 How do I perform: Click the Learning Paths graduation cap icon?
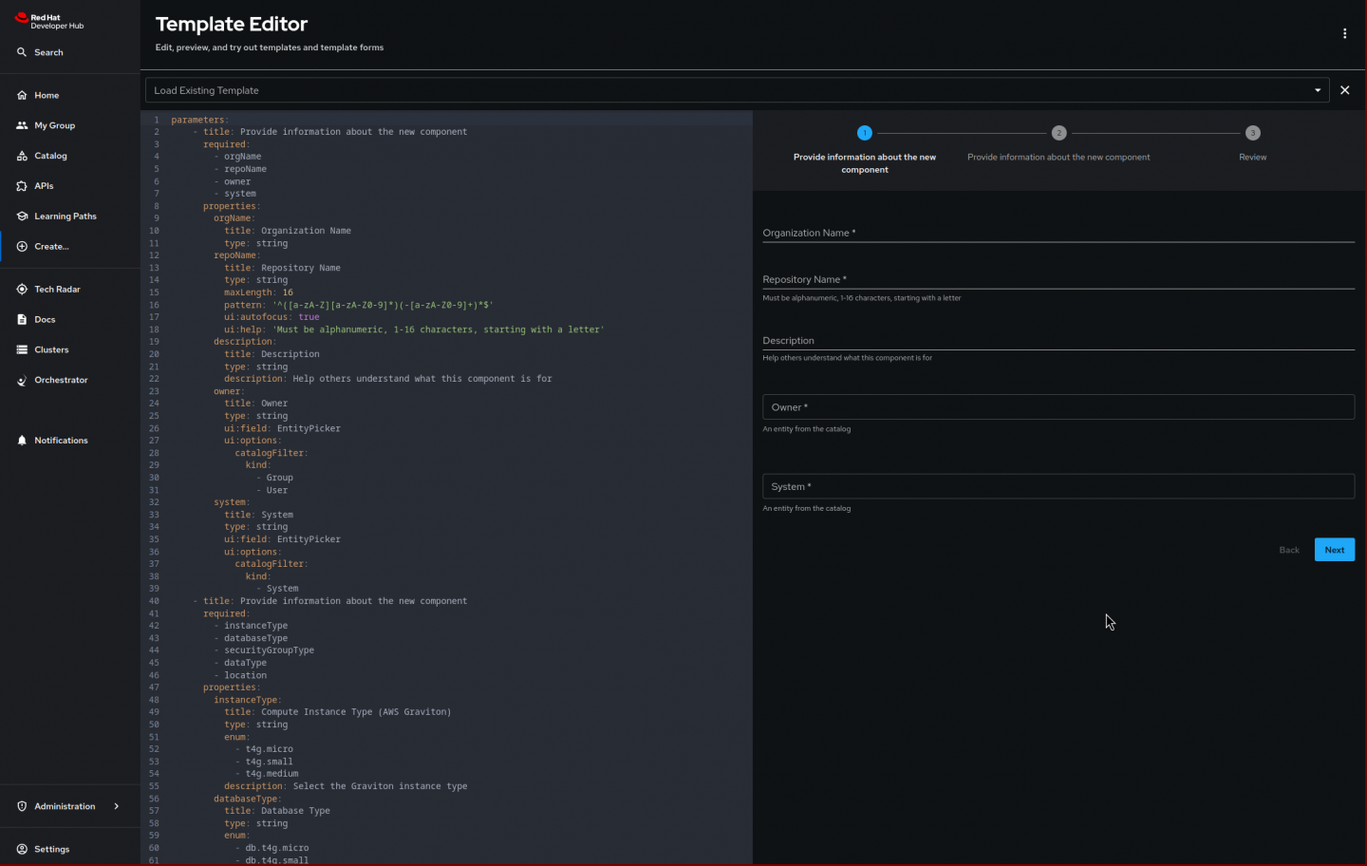tap(22, 216)
